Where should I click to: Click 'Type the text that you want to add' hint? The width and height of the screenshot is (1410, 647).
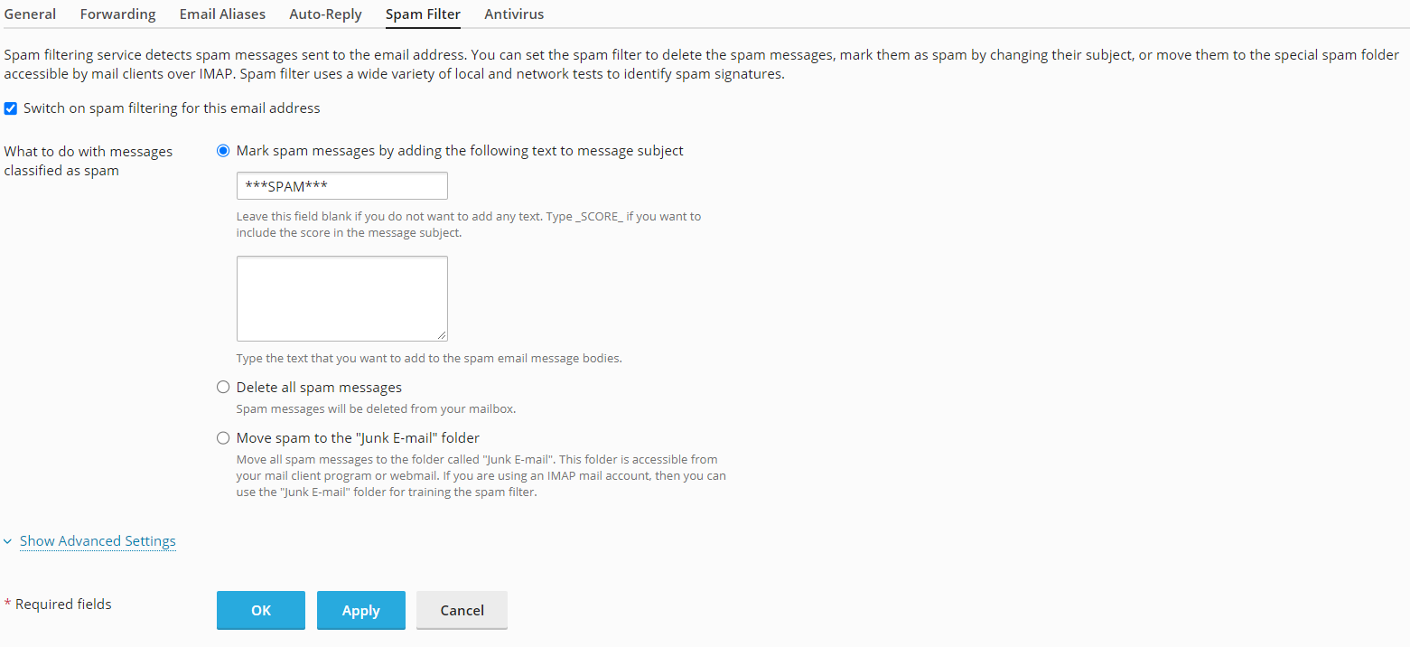coord(429,359)
